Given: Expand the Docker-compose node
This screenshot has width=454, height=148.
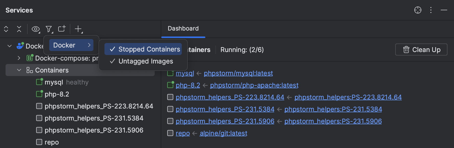Looking at the screenshot, I should point(19,58).
